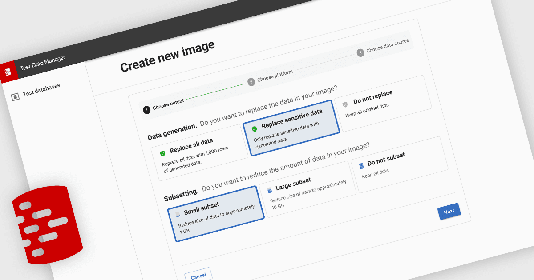534x280 pixels.
Task: Go to step 2 Choose platform
Action: [x=271, y=77]
